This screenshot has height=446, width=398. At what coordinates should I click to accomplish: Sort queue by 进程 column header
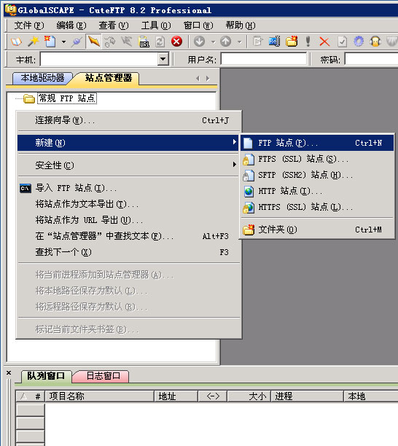(x=308, y=396)
